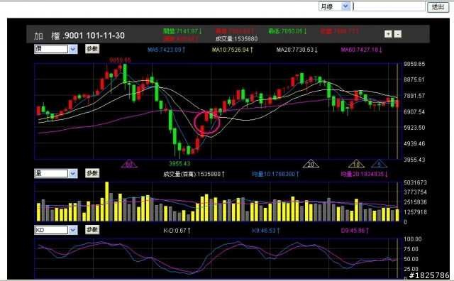Click the K-D:0.67 label
454x281 pixels.
(177, 231)
